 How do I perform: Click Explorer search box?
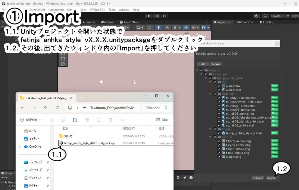coord(157,108)
